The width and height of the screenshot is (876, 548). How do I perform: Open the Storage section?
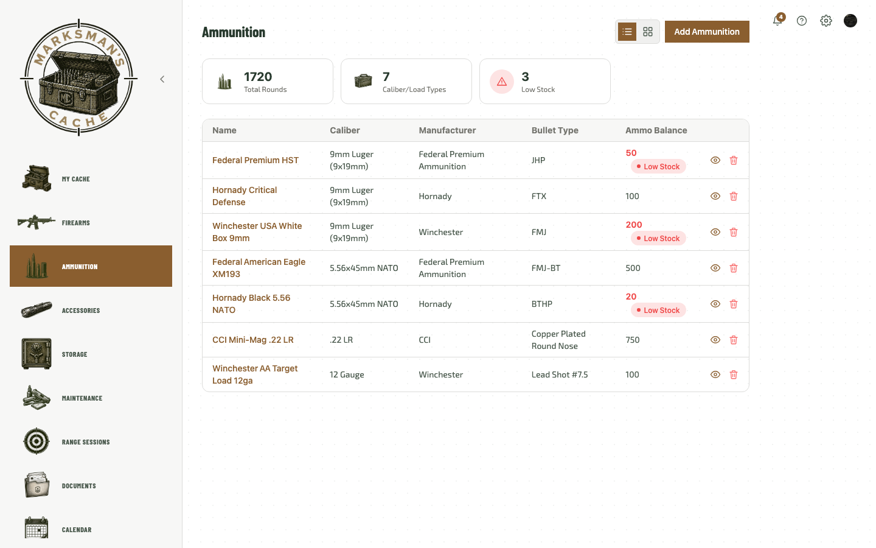pos(91,354)
